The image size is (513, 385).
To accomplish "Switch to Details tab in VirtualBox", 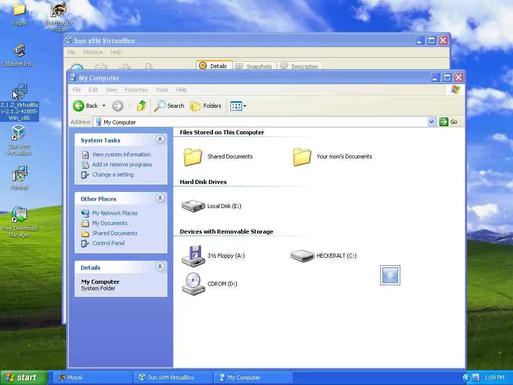I will (x=214, y=66).
